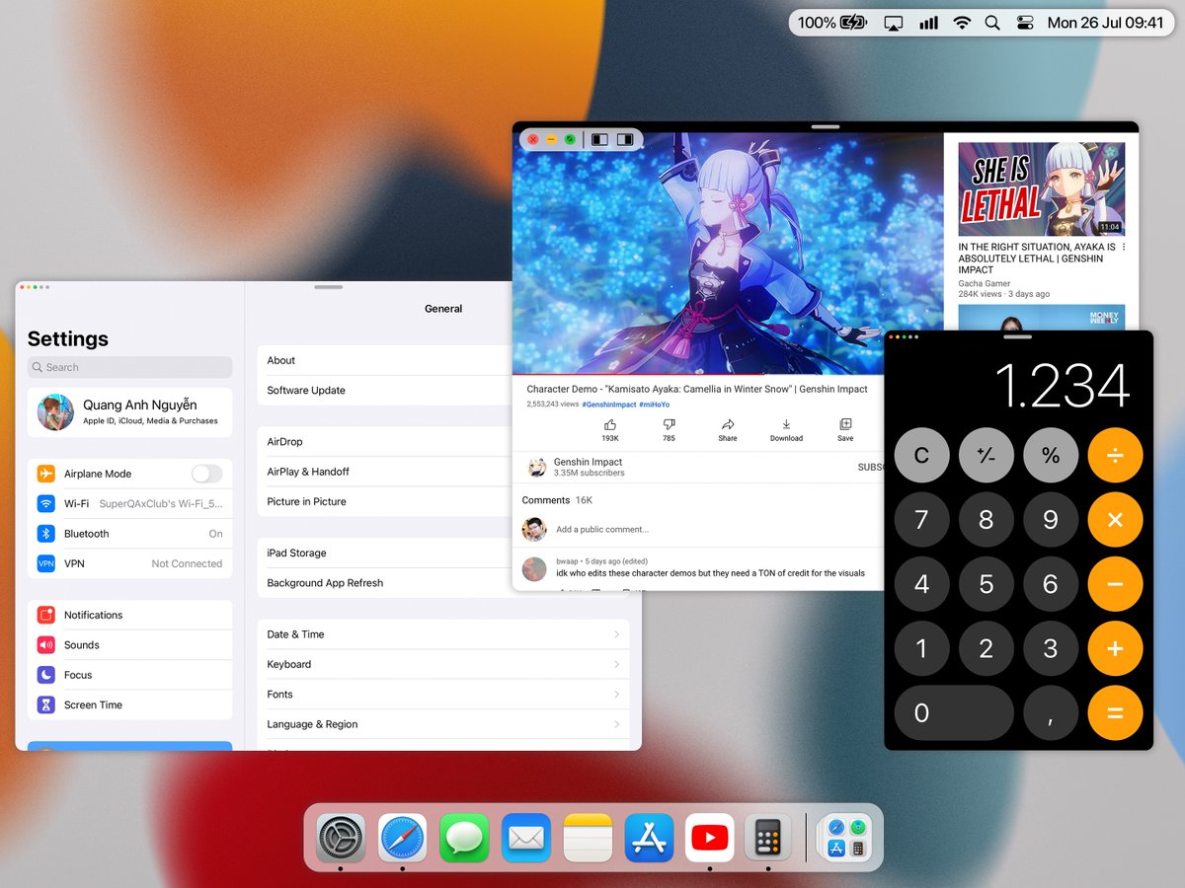Open iPad Storage settings
This screenshot has height=888, width=1185.
coord(385,553)
